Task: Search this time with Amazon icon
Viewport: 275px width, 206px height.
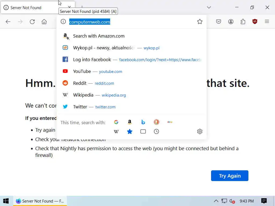Action: tap(130, 122)
